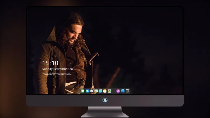Click the Sunday September 28 date
Viewport: 210px width, 118px height.
pos(58,69)
